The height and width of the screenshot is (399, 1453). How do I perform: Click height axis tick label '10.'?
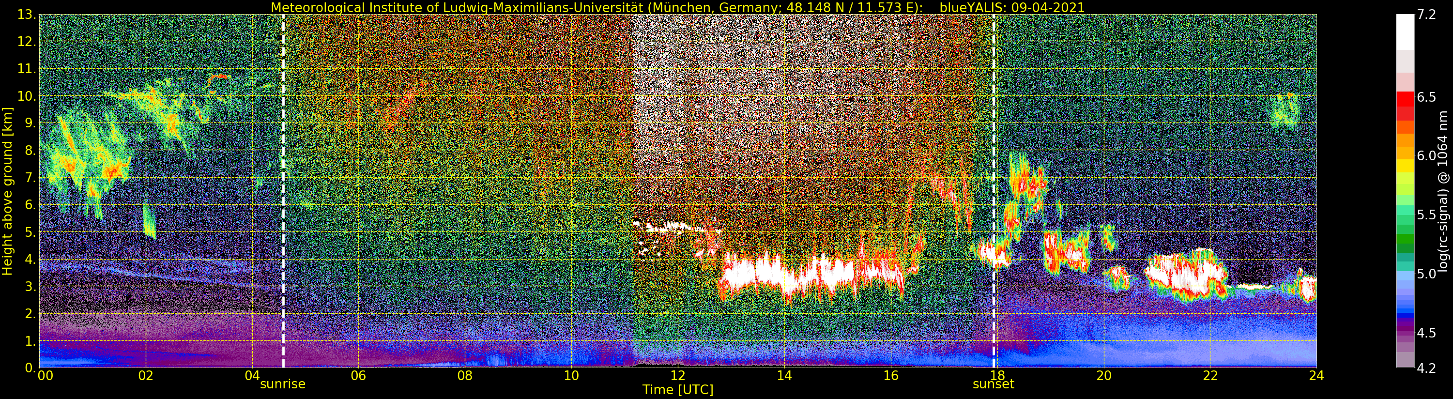pos(27,96)
